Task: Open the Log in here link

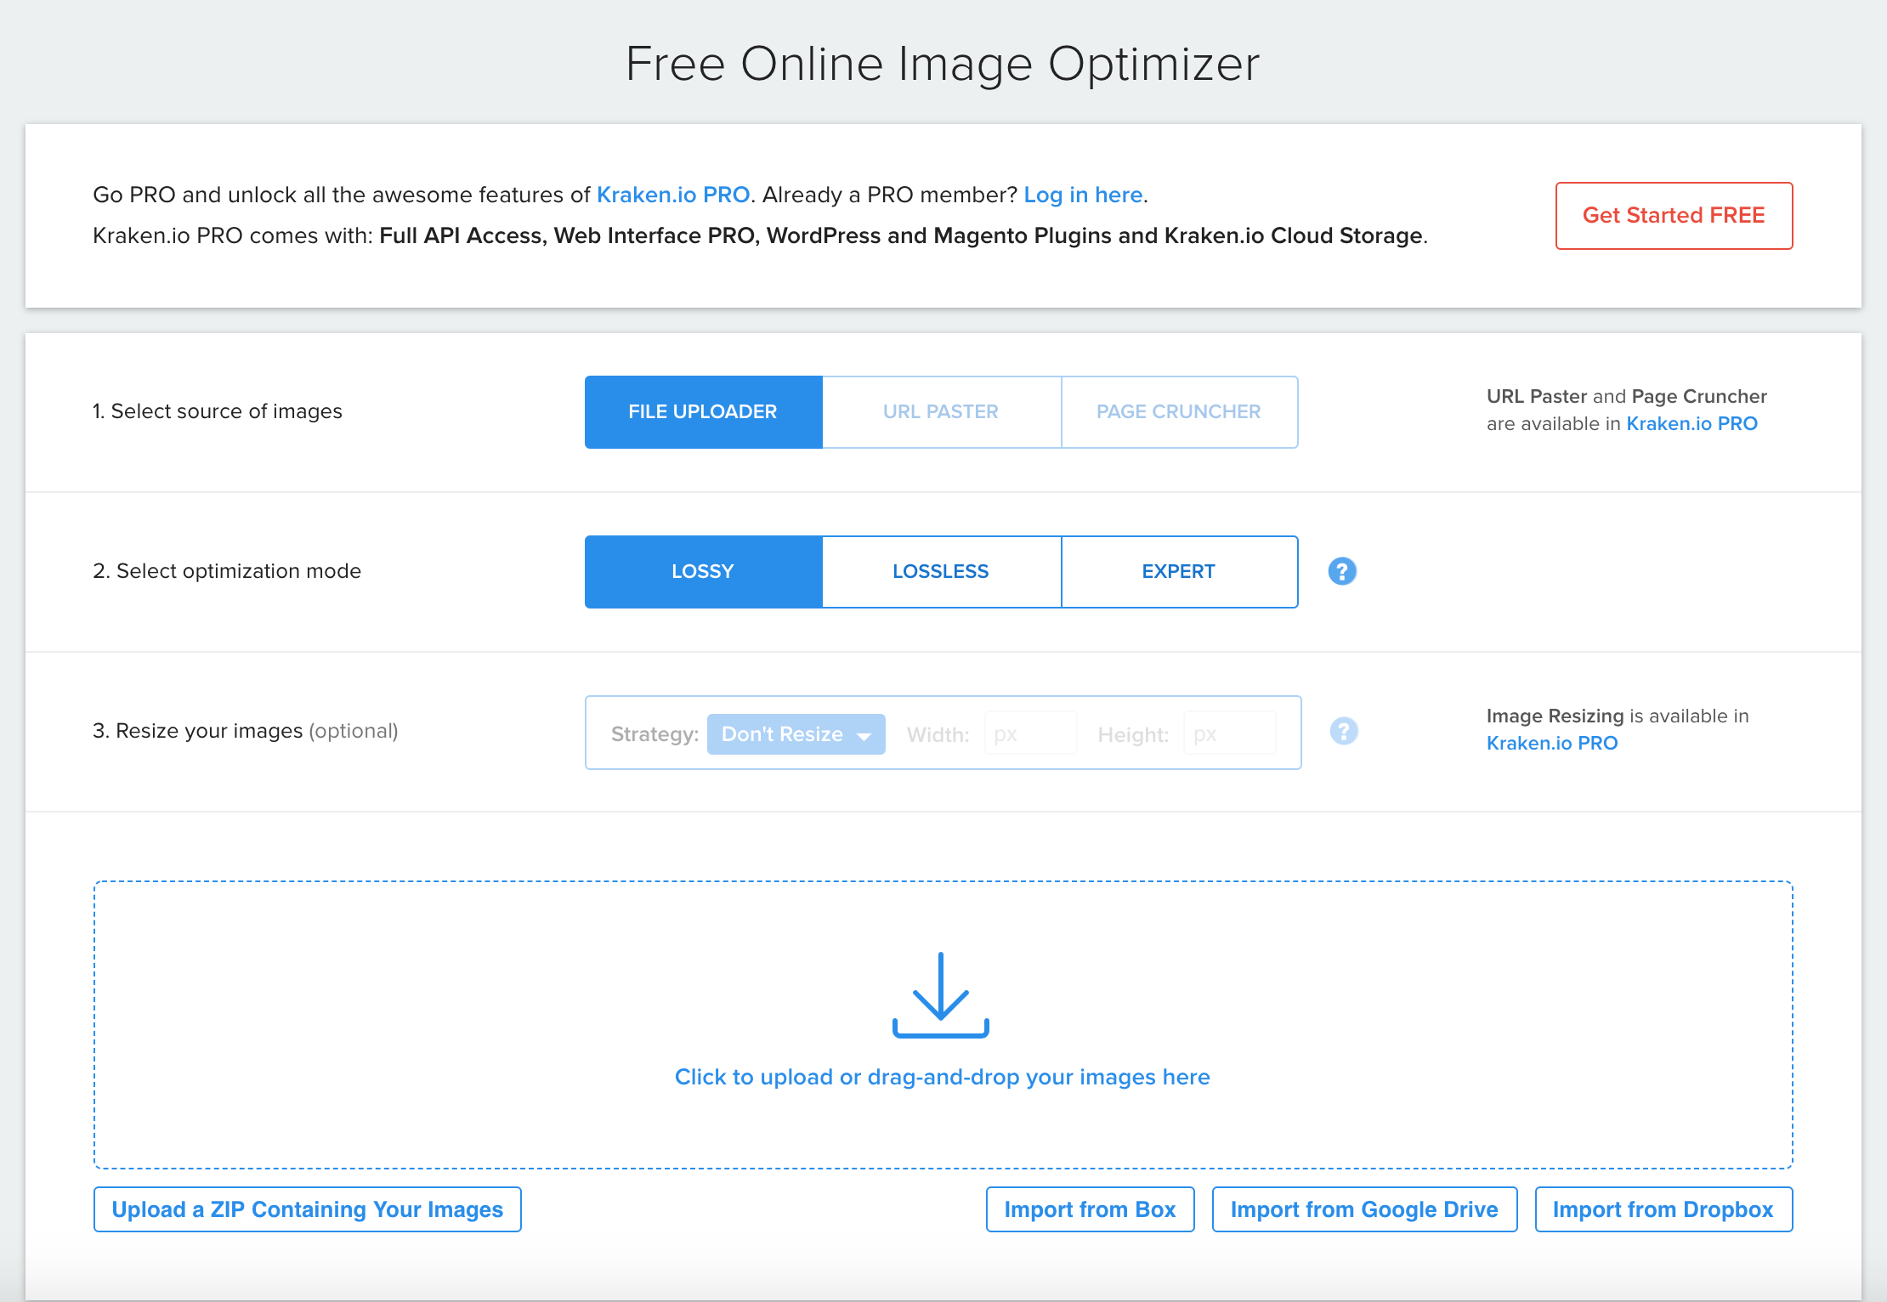Action: pos(1083,195)
